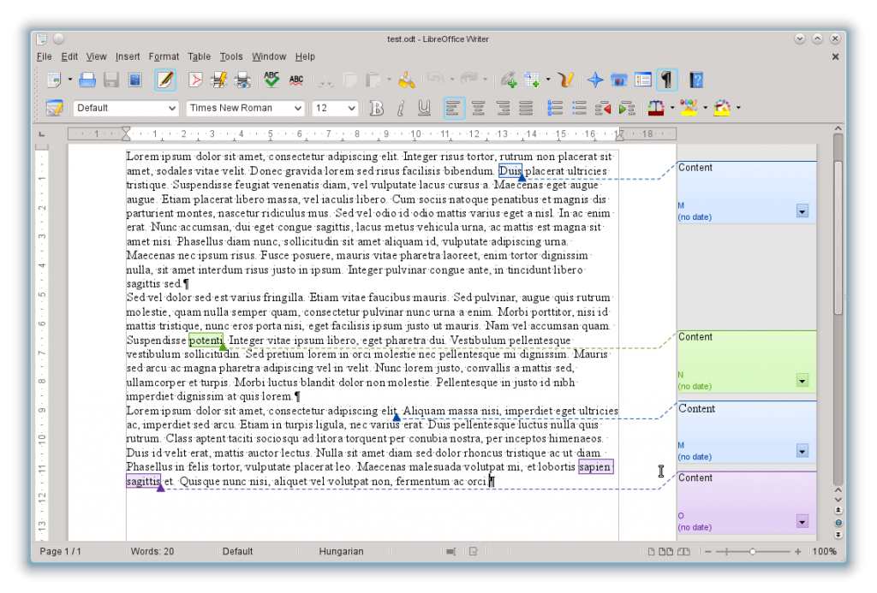Enable bold formatting
The width and height of the screenshot is (877, 593).
coord(376,108)
